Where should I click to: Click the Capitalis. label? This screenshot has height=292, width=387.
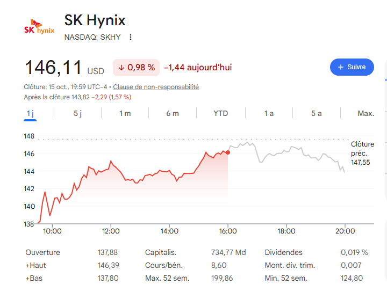pyautogui.click(x=161, y=252)
